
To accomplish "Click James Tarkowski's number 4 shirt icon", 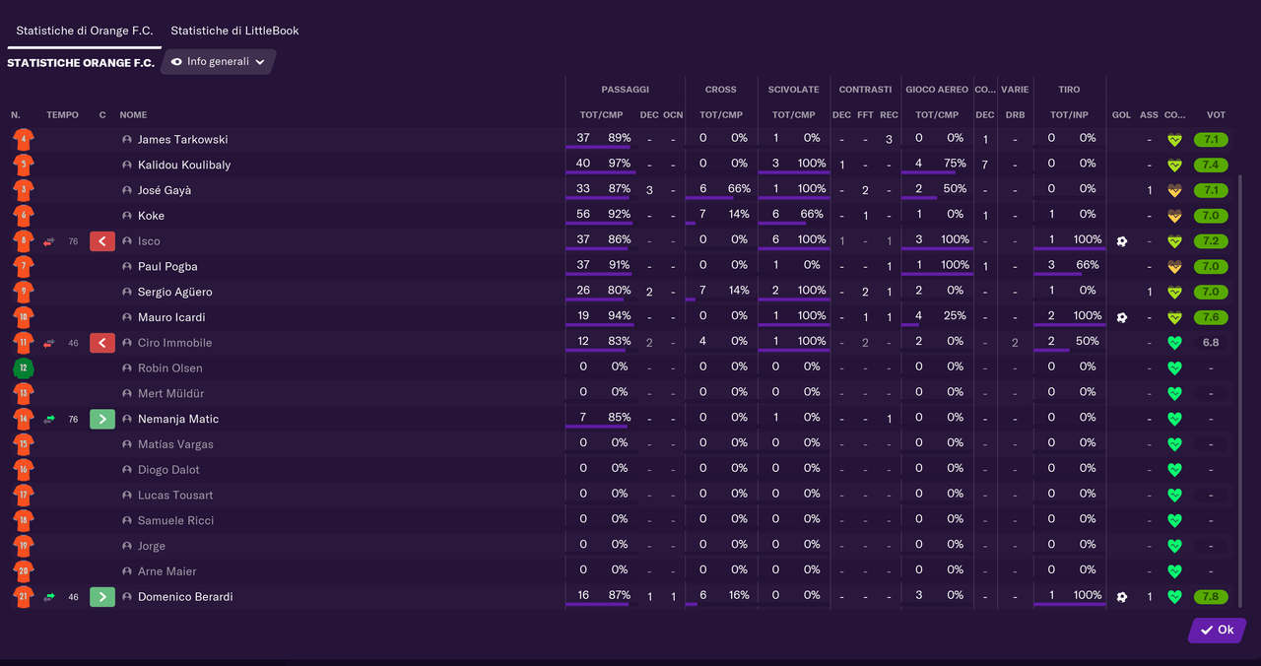I will (x=24, y=140).
